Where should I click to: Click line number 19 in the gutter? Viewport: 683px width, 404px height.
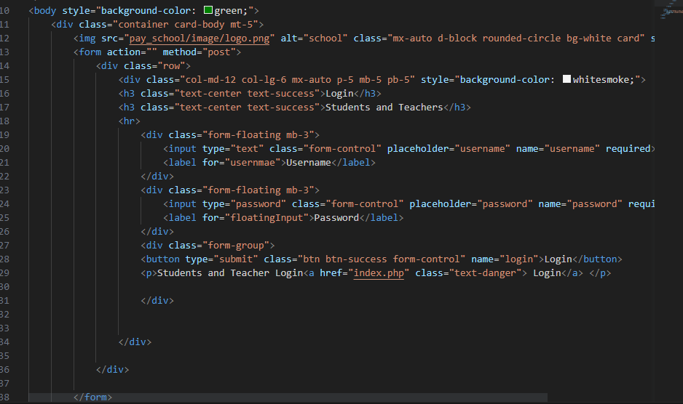click(x=4, y=135)
